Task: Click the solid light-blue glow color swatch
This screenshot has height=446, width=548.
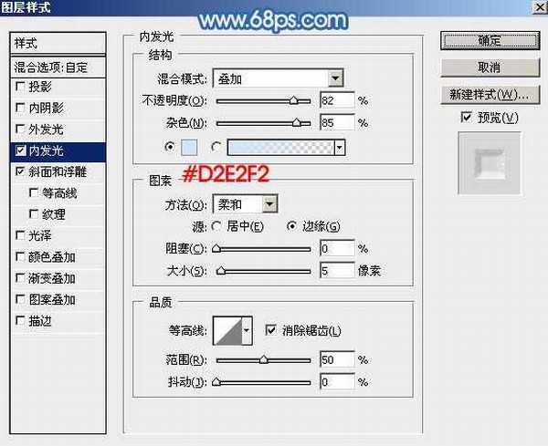Action: coord(189,146)
